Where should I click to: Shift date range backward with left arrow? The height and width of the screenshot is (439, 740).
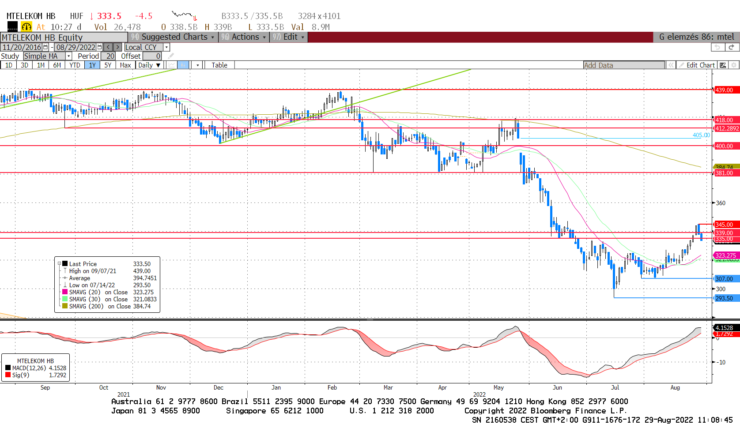pos(108,47)
